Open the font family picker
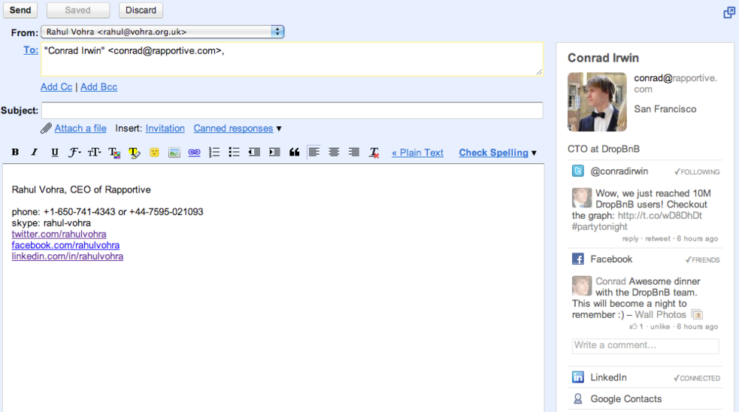Image resolution: width=739 pixels, height=412 pixels. pyautogui.click(x=74, y=153)
